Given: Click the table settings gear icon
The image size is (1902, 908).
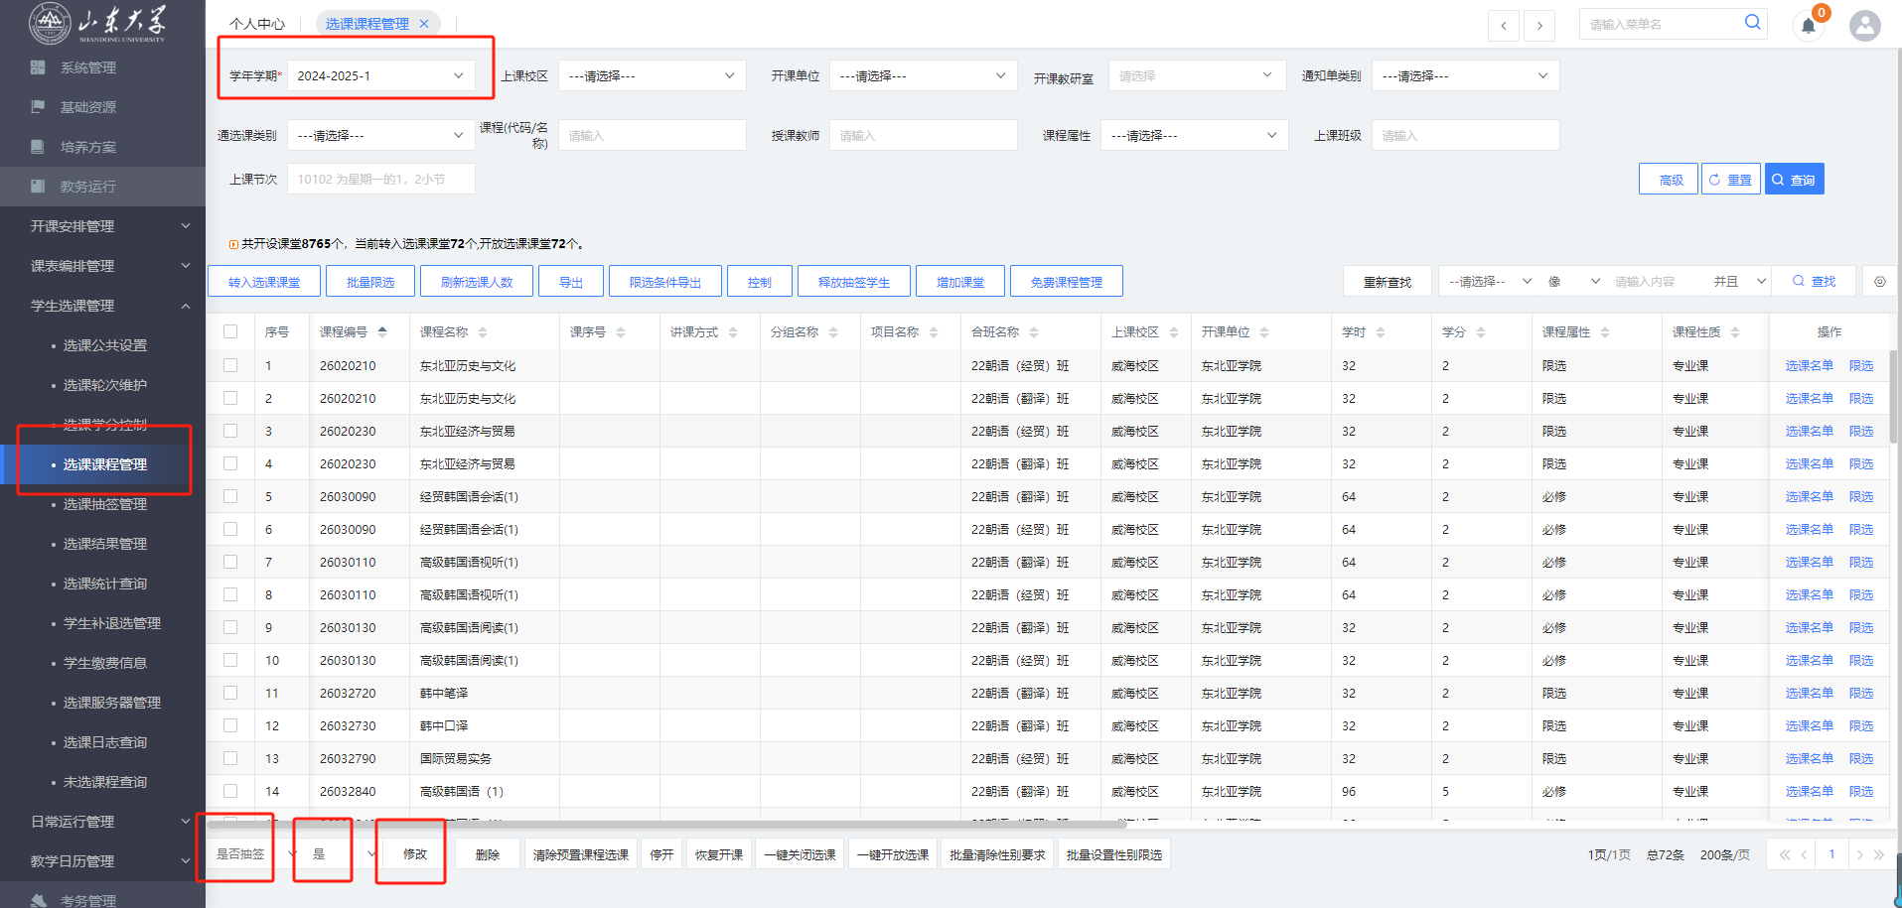Looking at the screenshot, I should 1879,282.
